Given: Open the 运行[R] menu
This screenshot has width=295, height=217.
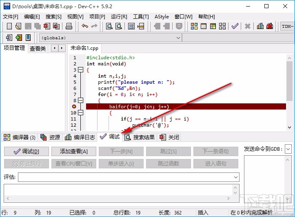Looking at the screenshot, I should pos(119,17).
